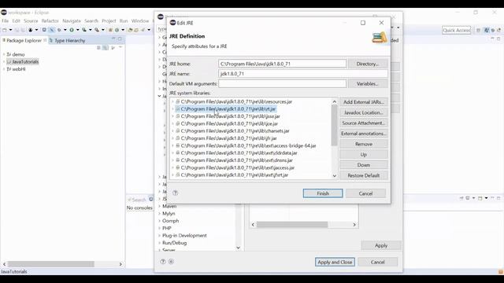Click Quick Access search box
Image resolution: width=504 pixels, height=283 pixels.
point(456,30)
